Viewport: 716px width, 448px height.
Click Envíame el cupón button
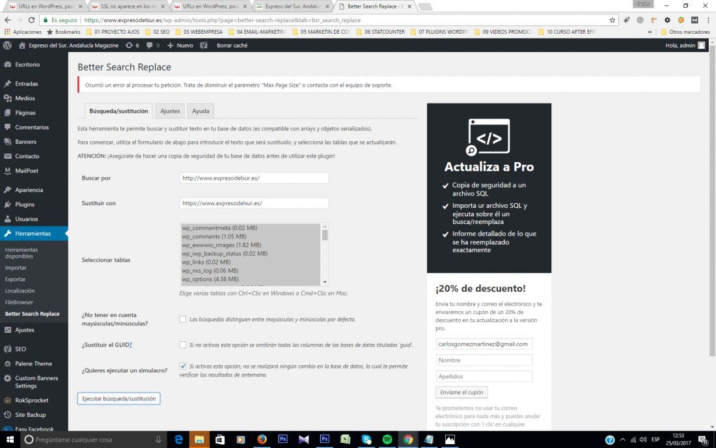(x=461, y=392)
